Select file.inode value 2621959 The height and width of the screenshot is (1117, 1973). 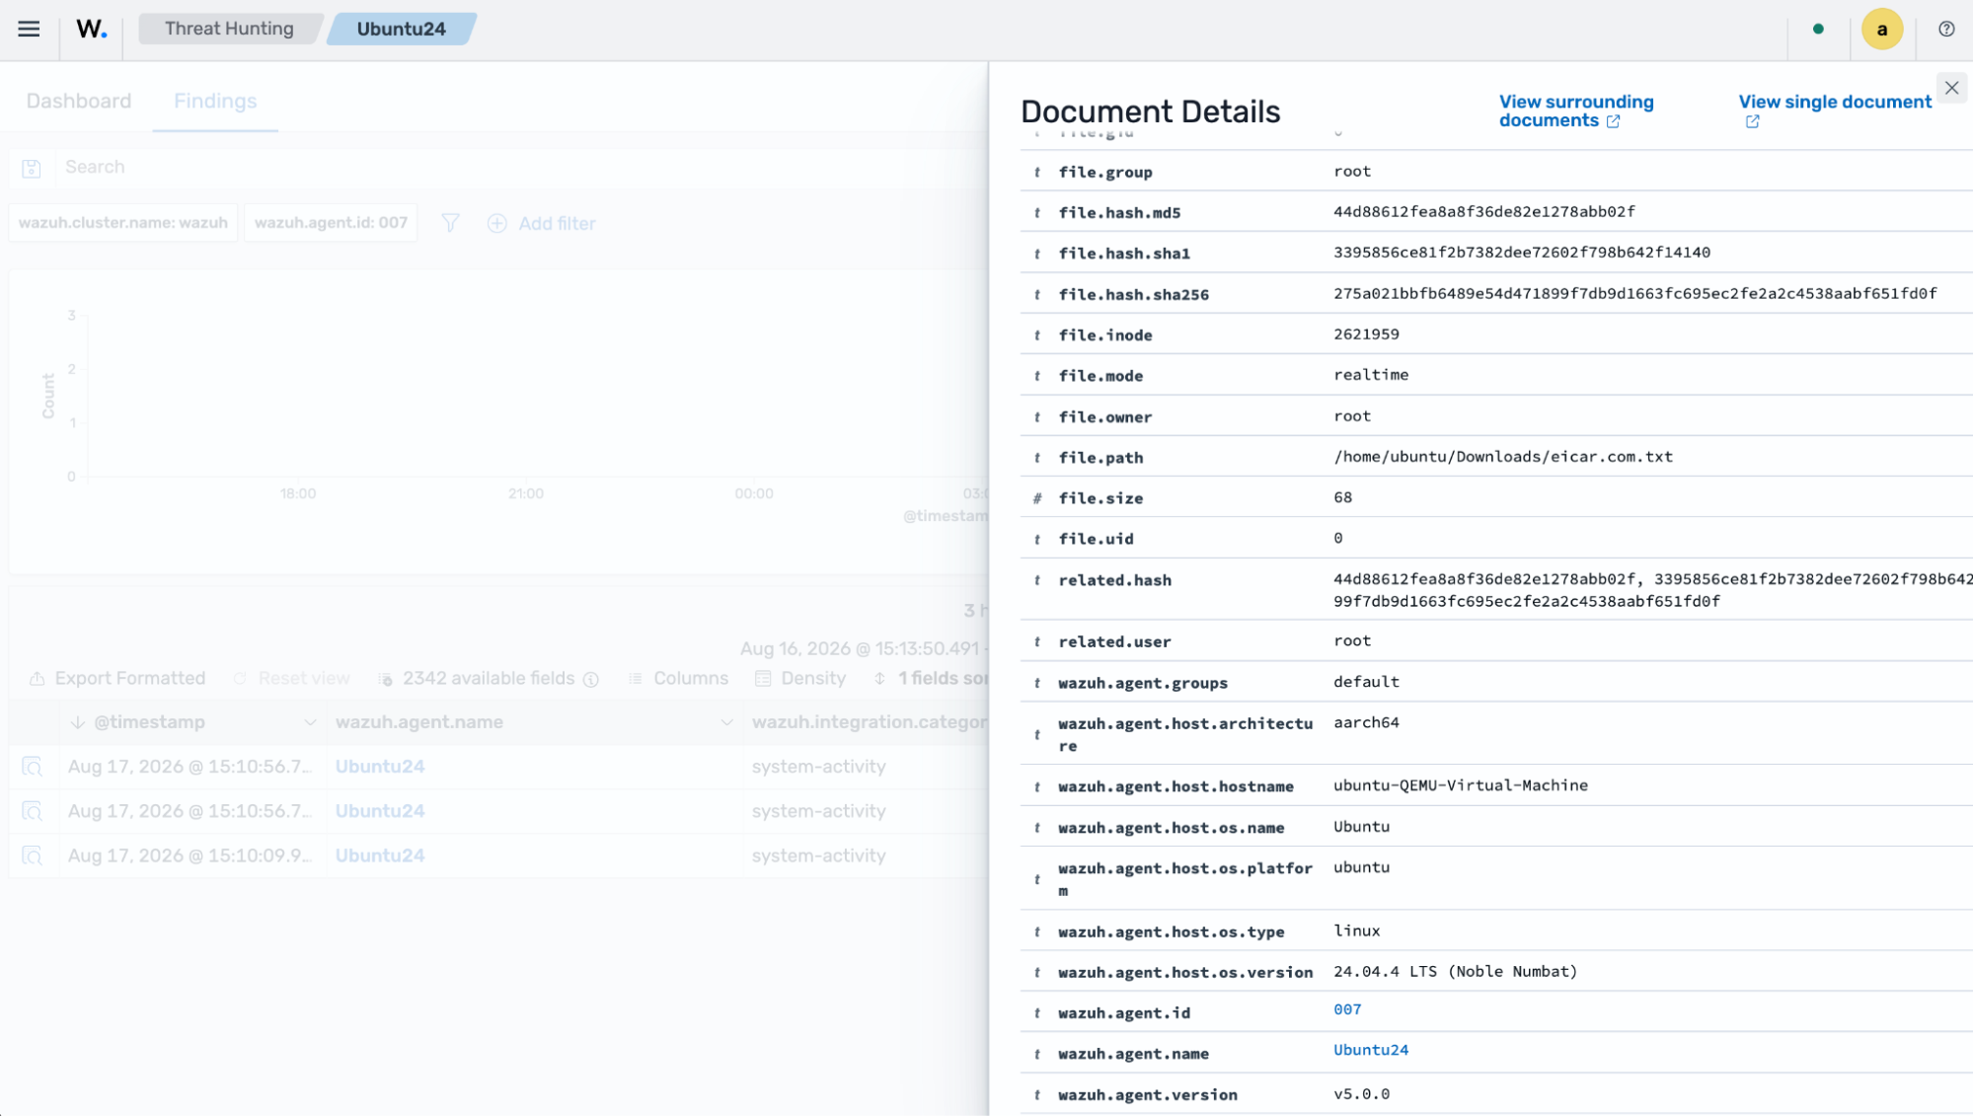1366,335
